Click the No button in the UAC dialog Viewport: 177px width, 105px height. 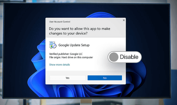(105, 78)
